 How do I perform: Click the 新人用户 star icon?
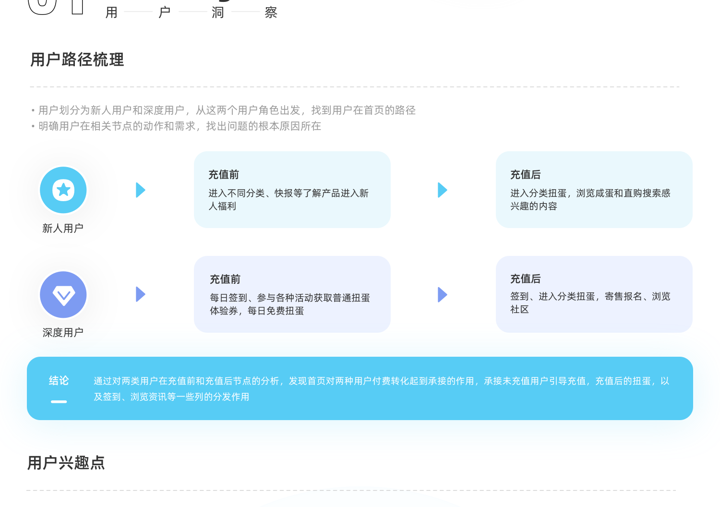pos(63,190)
